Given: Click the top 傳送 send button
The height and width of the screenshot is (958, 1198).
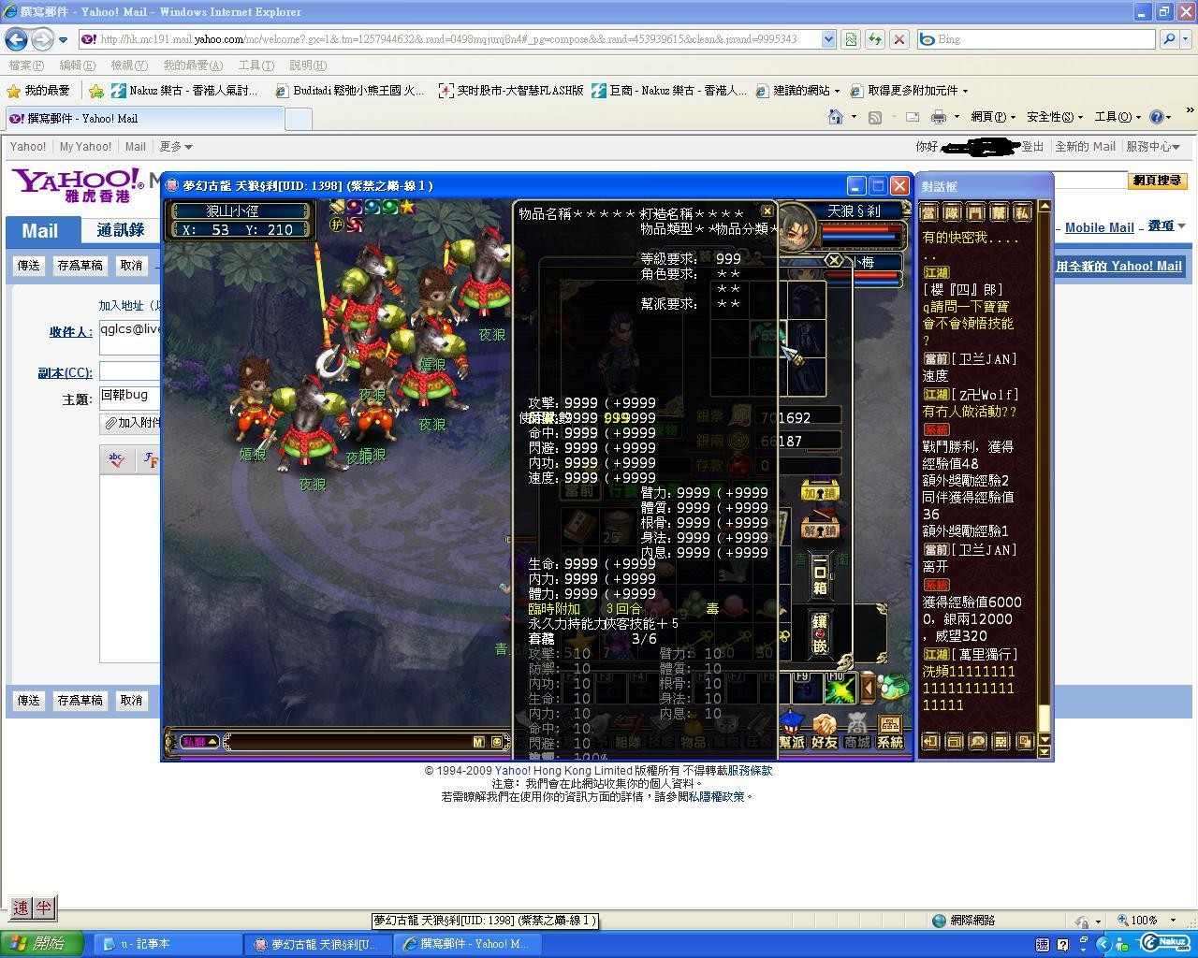Looking at the screenshot, I should coord(29,266).
